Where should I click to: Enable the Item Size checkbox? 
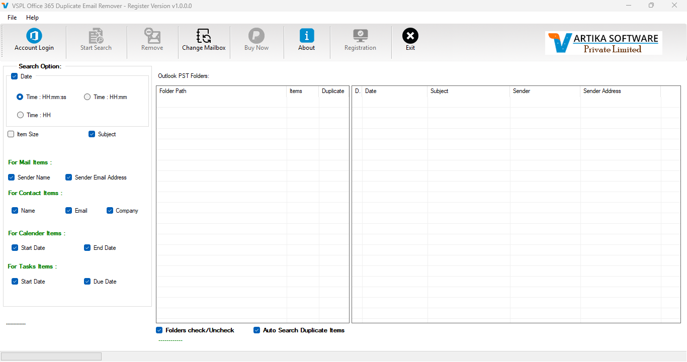click(x=11, y=134)
